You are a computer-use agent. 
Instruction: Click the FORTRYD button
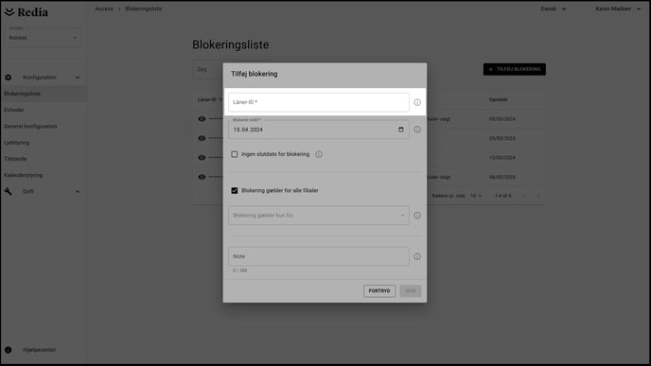(x=379, y=291)
